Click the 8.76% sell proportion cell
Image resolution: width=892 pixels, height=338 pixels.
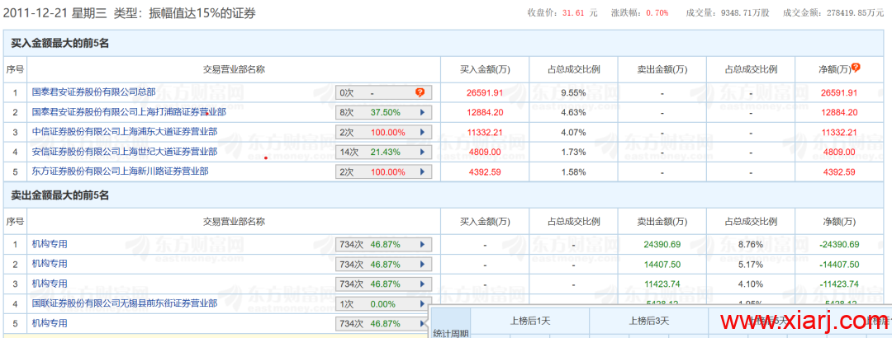pyautogui.click(x=751, y=245)
